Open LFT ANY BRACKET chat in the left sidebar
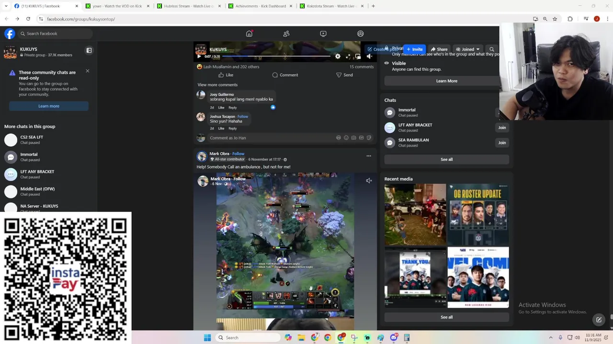Viewport: 613px width, 344px height. click(48, 174)
